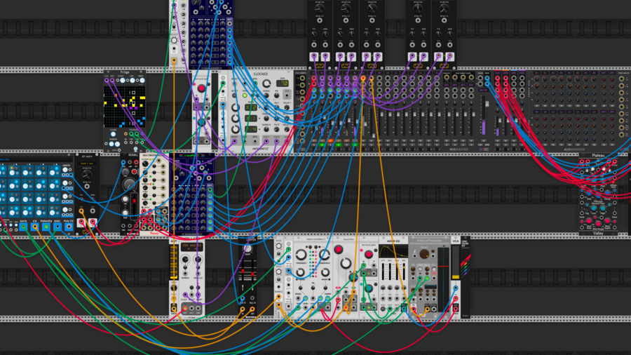The image size is (631, 355).
Task: Click the 350 mod 53 display
Action: click(x=191, y=246)
